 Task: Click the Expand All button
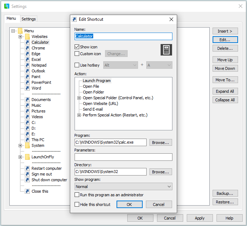(x=225, y=91)
